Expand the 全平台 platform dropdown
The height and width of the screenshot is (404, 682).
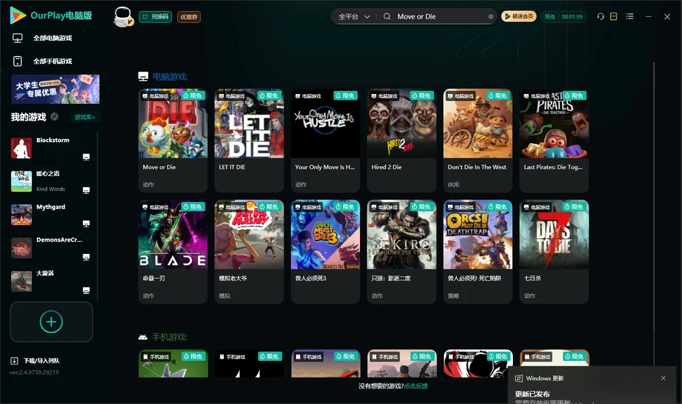click(354, 16)
